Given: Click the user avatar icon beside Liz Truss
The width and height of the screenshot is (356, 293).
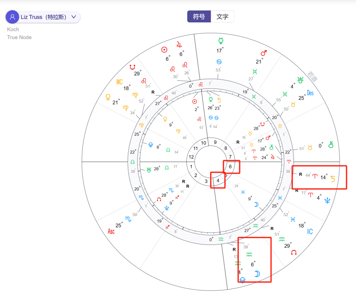Looking at the screenshot, I should 12,17.
